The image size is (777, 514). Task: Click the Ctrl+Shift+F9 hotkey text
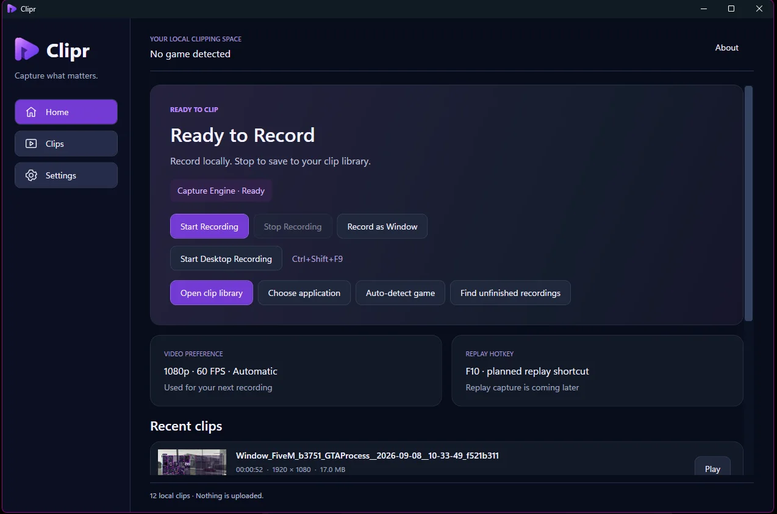317,259
